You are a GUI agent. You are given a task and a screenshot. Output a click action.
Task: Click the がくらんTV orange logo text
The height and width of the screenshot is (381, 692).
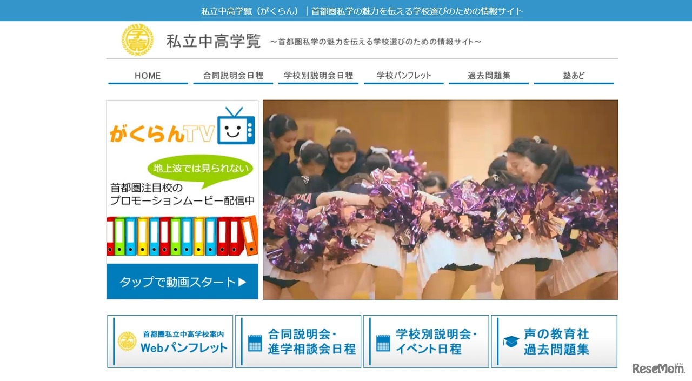pyautogui.click(x=162, y=133)
